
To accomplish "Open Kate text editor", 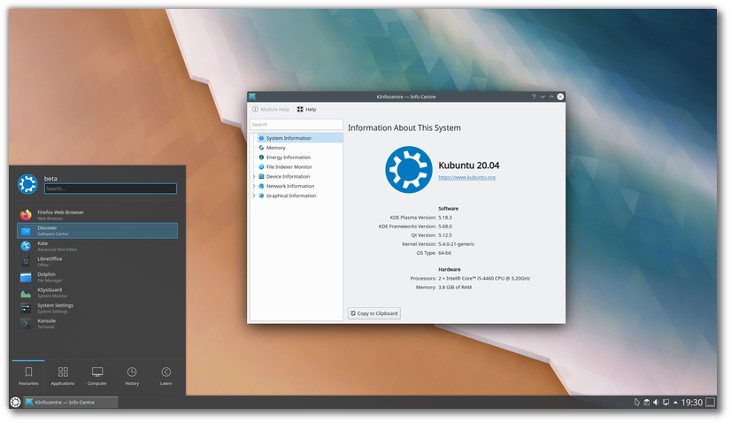I will click(x=42, y=246).
